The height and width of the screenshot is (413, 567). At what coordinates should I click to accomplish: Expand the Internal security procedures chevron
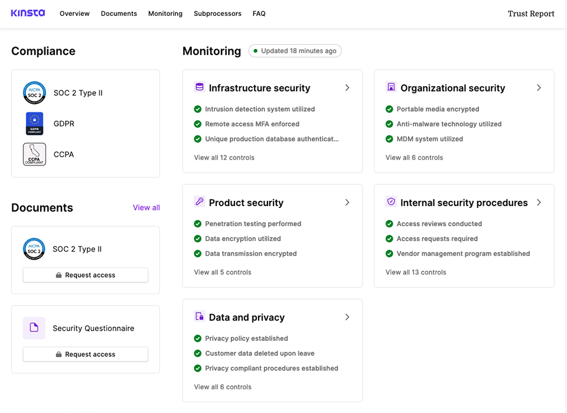539,202
